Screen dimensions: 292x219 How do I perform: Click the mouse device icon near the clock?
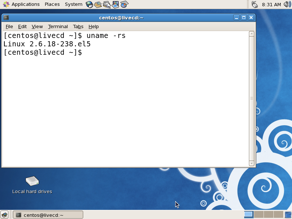coord(255,4)
